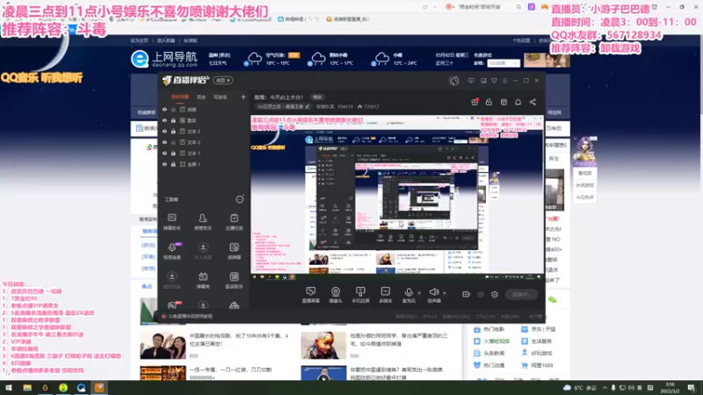The image size is (703, 395).
Task: Open the 虚拟形象 download tool
Action: 171,280
